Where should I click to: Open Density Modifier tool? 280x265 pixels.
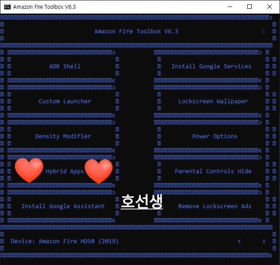(63, 136)
